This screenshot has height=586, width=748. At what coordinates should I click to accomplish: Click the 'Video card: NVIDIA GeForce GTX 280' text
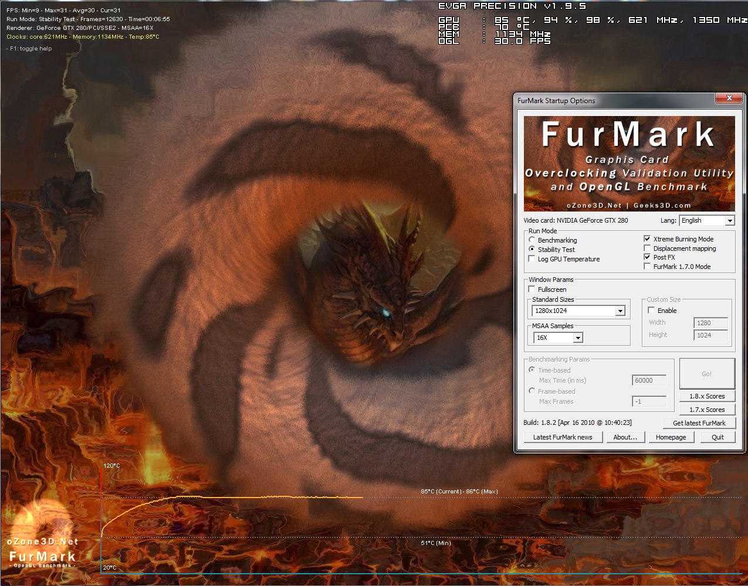coord(576,220)
